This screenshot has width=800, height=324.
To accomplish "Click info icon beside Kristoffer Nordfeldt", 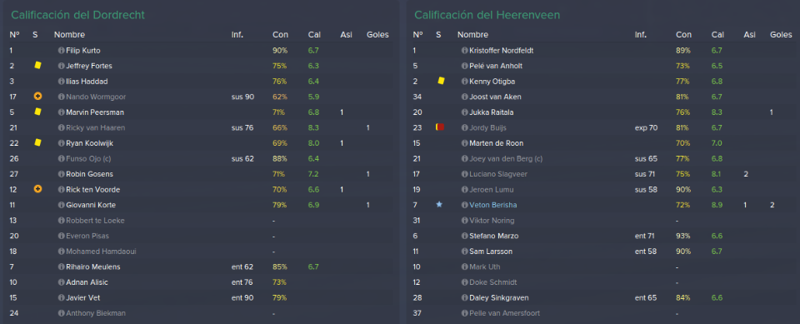I will click(x=464, y=51).
